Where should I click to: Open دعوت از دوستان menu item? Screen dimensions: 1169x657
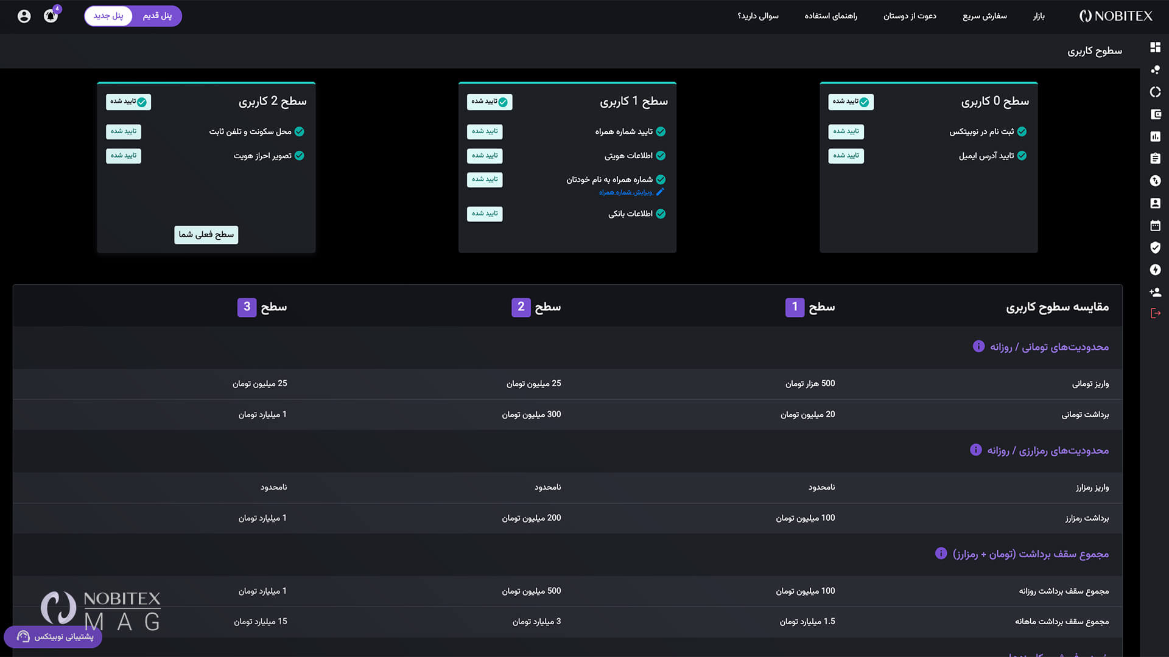click(x=910, y=16)
